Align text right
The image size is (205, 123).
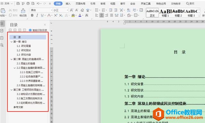click(x=107, y=15)
